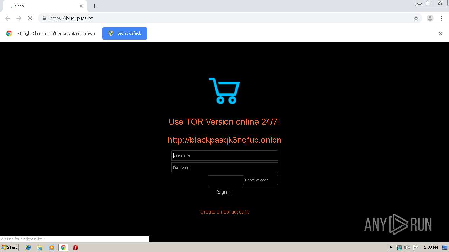Restore down the Chrome window
The image size is (449, 252).
(428, 3)
